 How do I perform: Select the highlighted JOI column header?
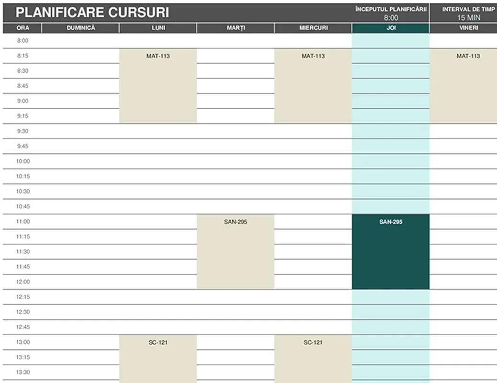click(x=391, y=28)
